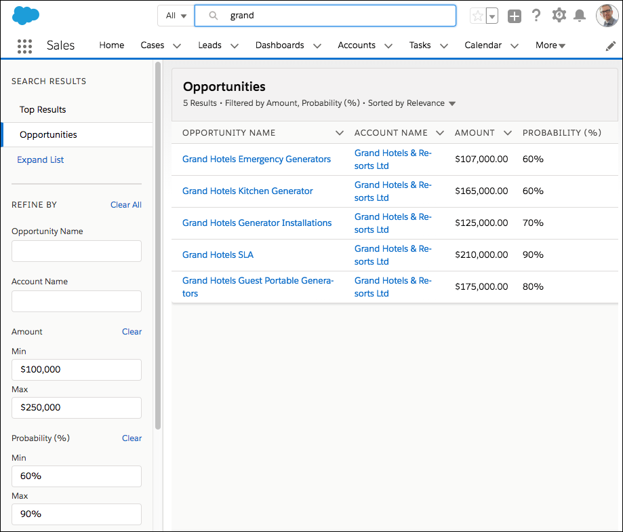The image size is (623, 532).
Task: Click the $175,000.00 amount cell
Action: (x=481, y=286)
